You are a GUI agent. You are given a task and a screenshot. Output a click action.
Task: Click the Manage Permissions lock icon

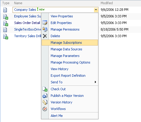point(45,29)
